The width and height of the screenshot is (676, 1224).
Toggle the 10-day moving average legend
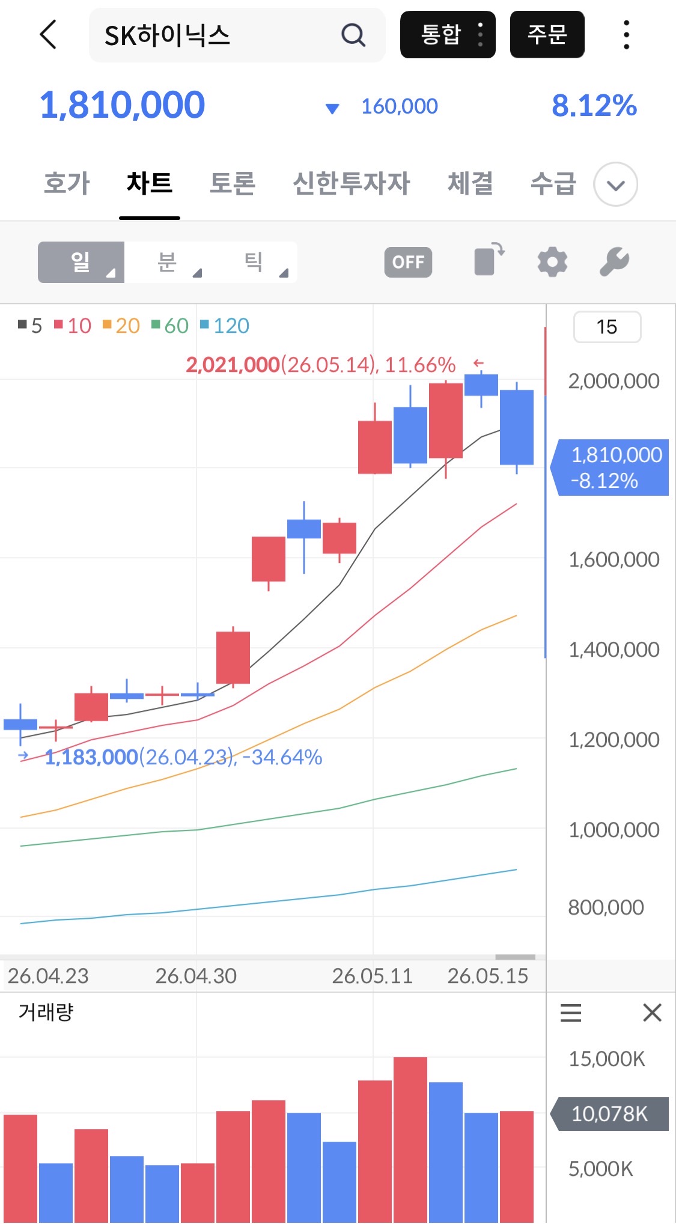72,326
